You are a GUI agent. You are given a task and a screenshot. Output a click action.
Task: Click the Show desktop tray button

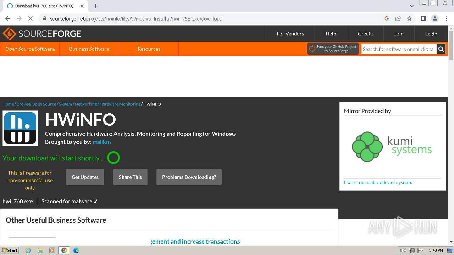point(450,250)
